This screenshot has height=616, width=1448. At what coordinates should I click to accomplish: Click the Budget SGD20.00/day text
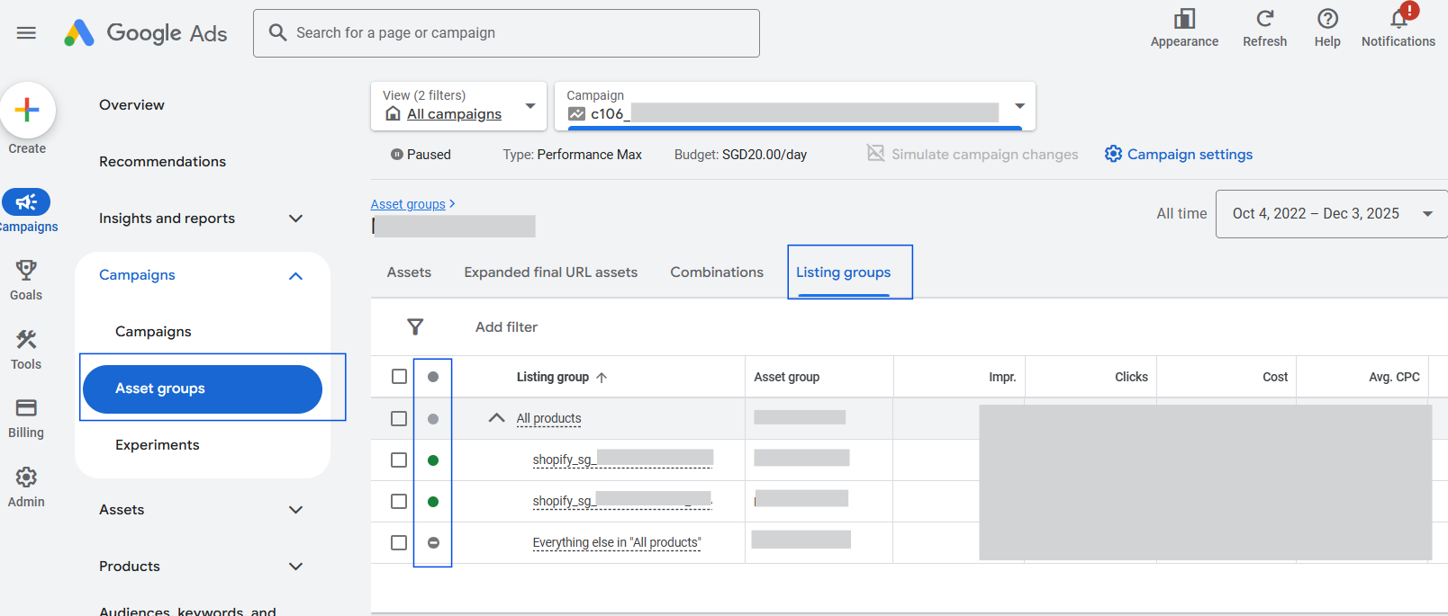pyautogui.click(x=740, y=155)
